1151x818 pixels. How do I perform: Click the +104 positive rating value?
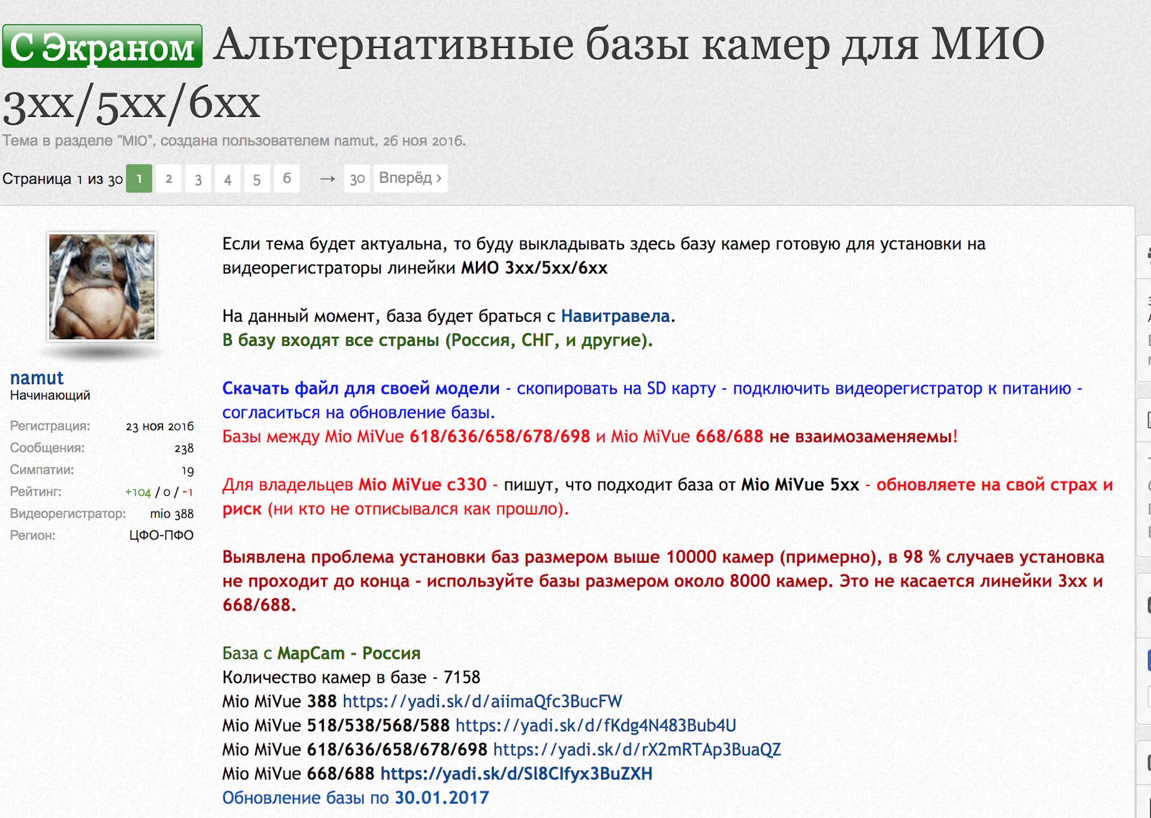138,492
